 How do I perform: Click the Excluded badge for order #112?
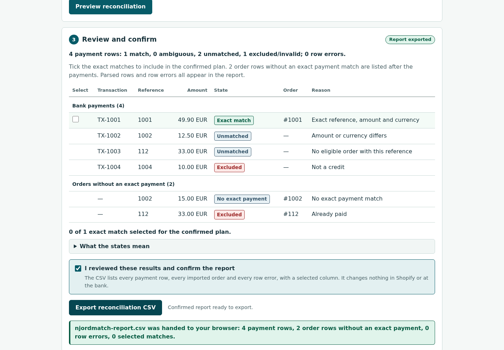[x=229, y=215]
